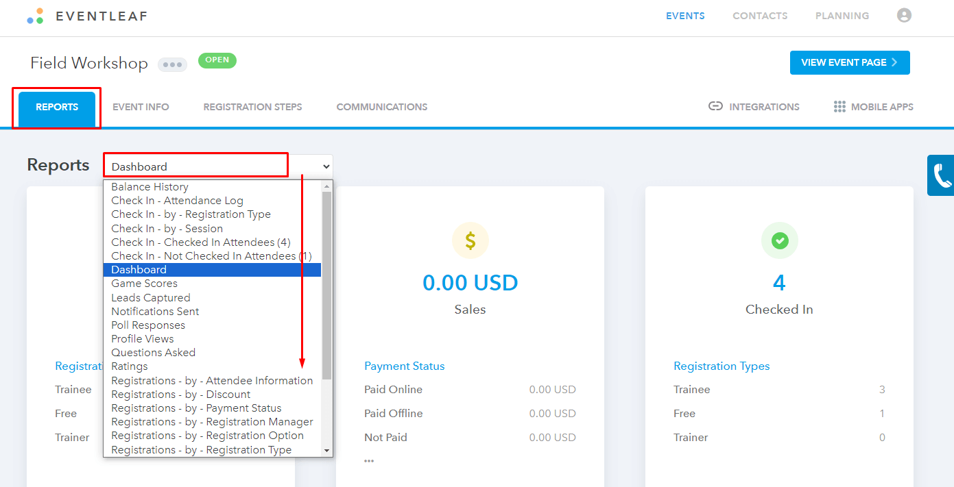Viewport: 954px width, 487px height.
Task: Select Check In - Attendance Log option
Action: click(x=212, y=201)
